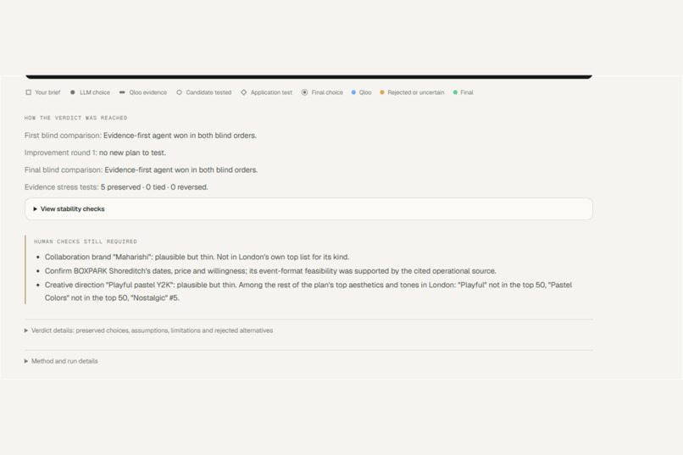
Task: Click the Application test diamond icon
Action: point(243,92)
